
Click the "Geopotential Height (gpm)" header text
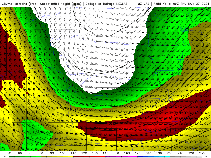click(61, 4)
